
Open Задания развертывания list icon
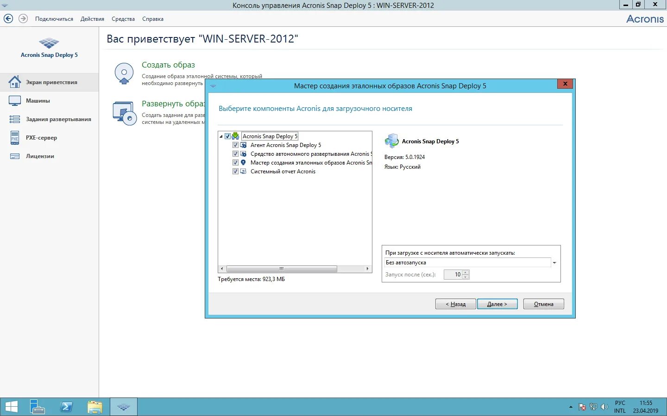[15, 119]
